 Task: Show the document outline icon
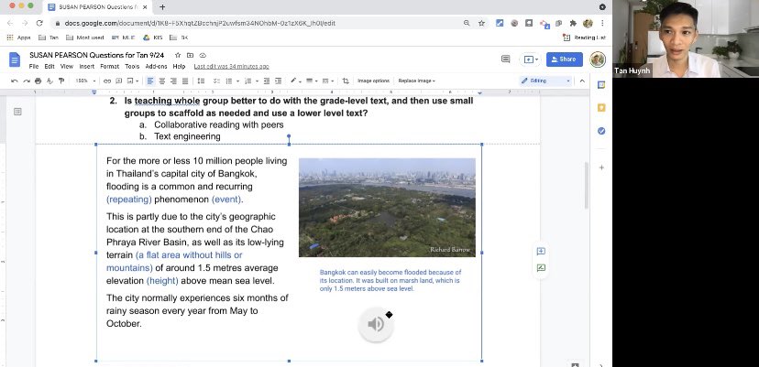click(17, 112)
